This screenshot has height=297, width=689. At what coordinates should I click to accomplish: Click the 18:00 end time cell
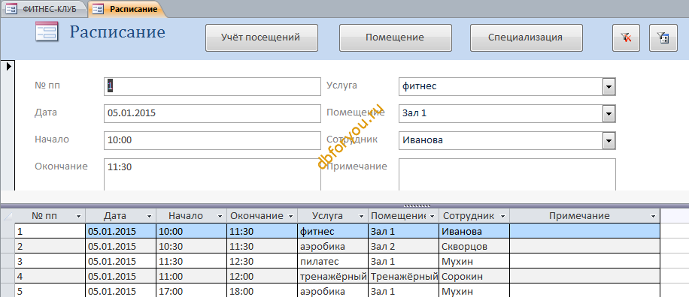pos(263,291)
